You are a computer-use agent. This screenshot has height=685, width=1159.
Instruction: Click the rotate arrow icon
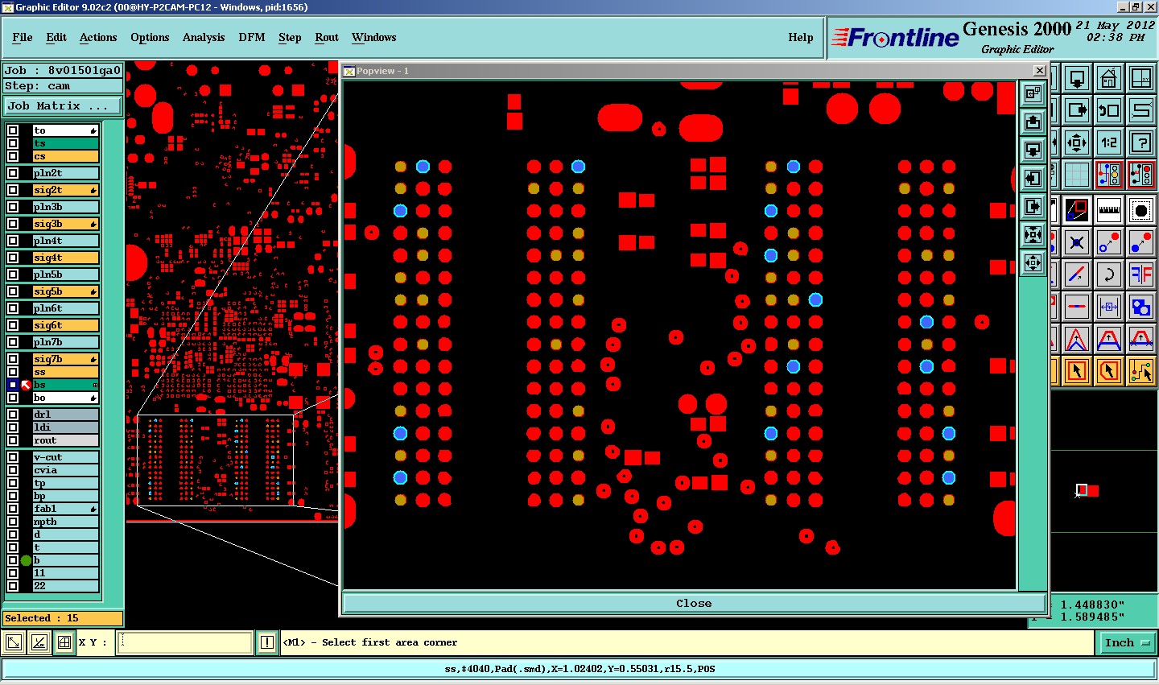[x=1109, y=274]
